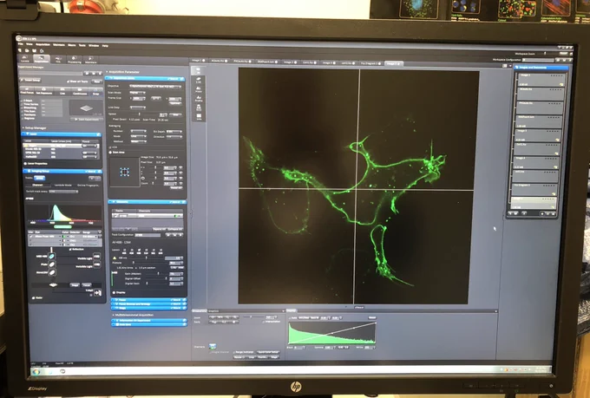The image size is (590, 398).
Task: Click the Smart Setup button
Action: click(30, 80)
